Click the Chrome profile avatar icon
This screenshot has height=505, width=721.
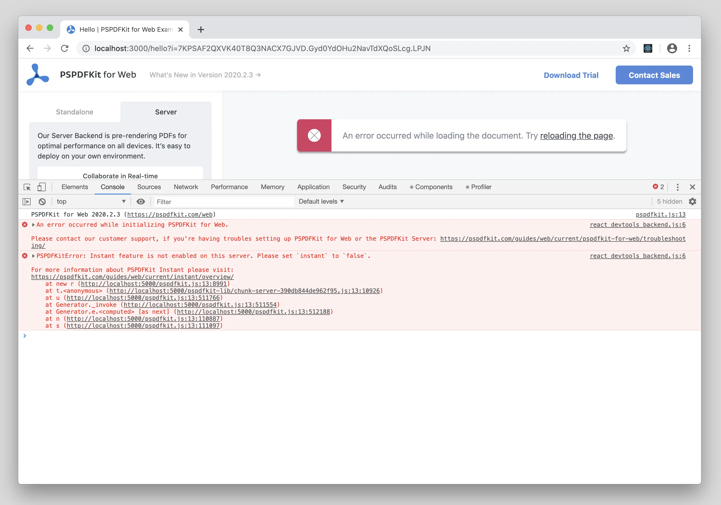click(672, 48)
